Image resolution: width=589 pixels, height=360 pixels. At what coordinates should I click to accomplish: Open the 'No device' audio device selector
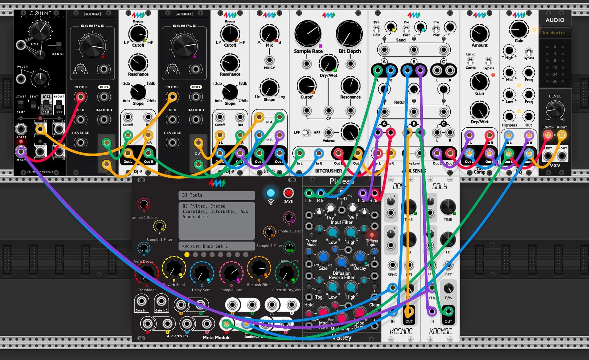(x=554, y=33)
